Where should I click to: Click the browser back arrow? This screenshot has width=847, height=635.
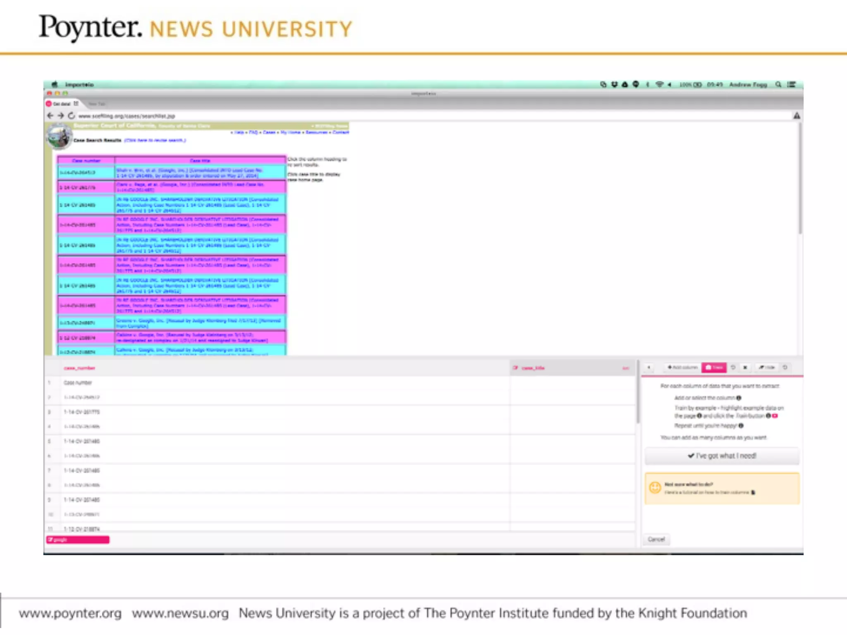(50, 116)
